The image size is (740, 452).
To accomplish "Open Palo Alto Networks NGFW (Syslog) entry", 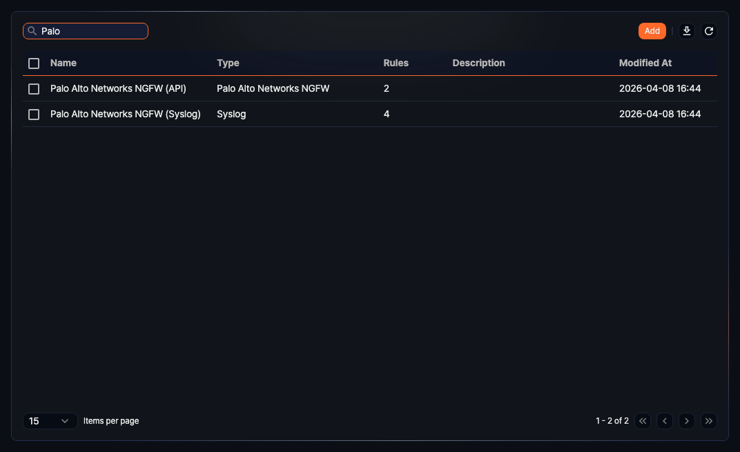I will tap(126, 114).
